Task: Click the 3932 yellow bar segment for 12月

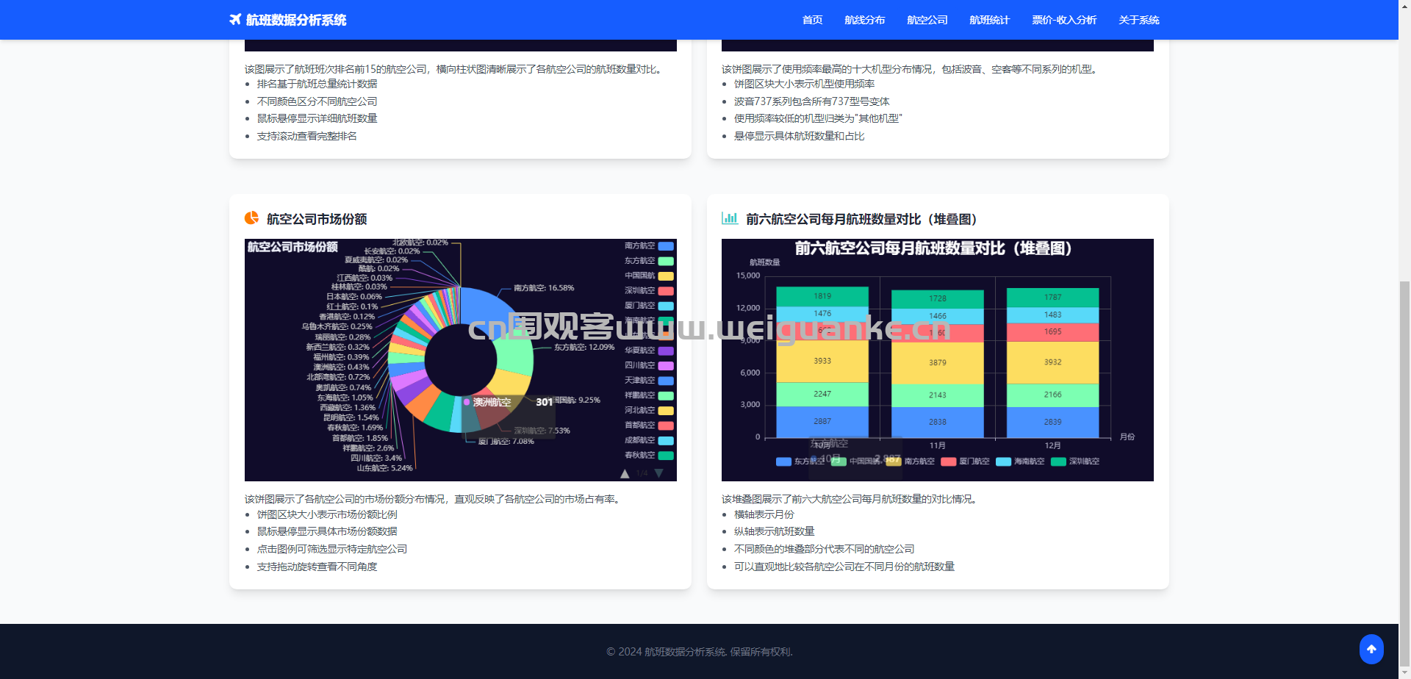Action: tap(1052, 362)
